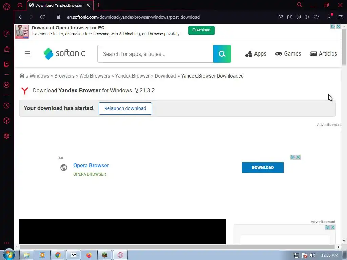
Task: Click Relaunch download button
Action: tap(125, 108)
